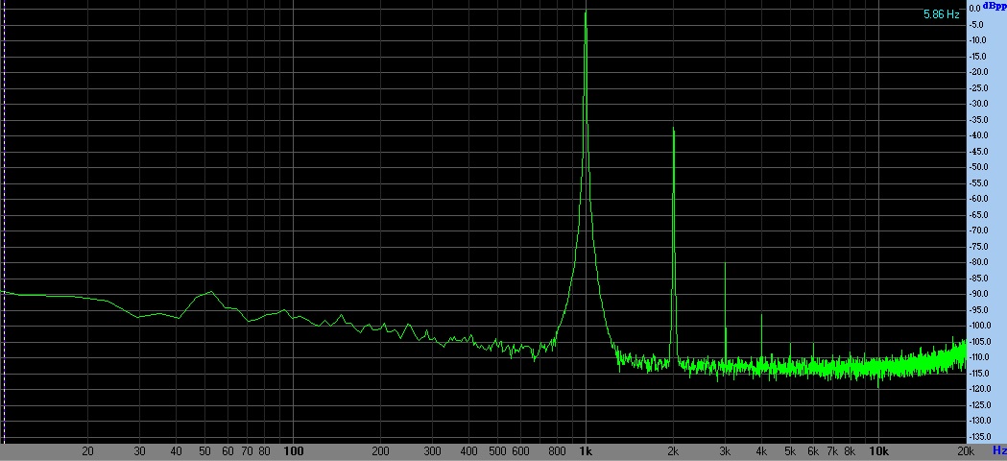Select the 600 frequency axis label
Screen dimensions: 1007x461
click(521, 450)
